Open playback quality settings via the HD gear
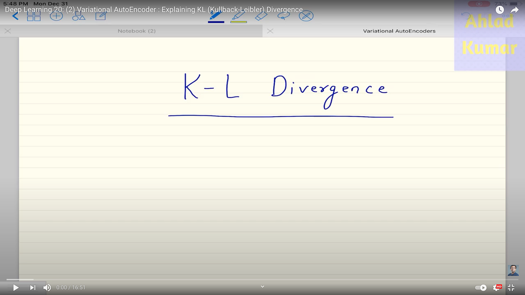Image resolution: width=525 pixels, height=295 pixels. 498,287
